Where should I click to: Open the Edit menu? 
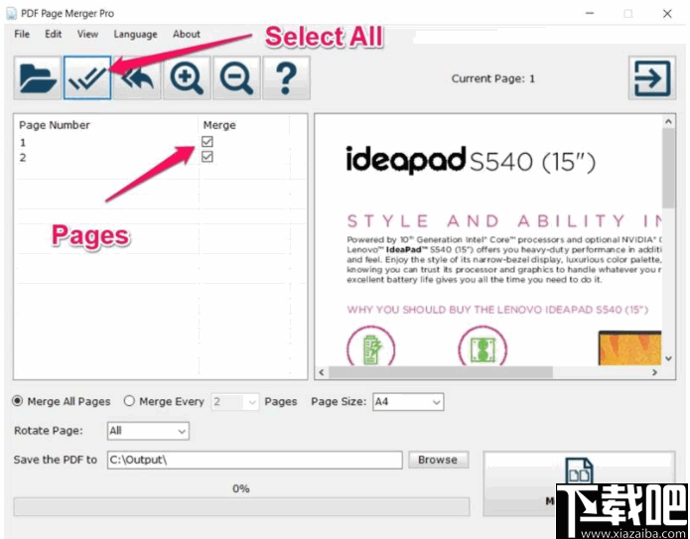point(54,34)
